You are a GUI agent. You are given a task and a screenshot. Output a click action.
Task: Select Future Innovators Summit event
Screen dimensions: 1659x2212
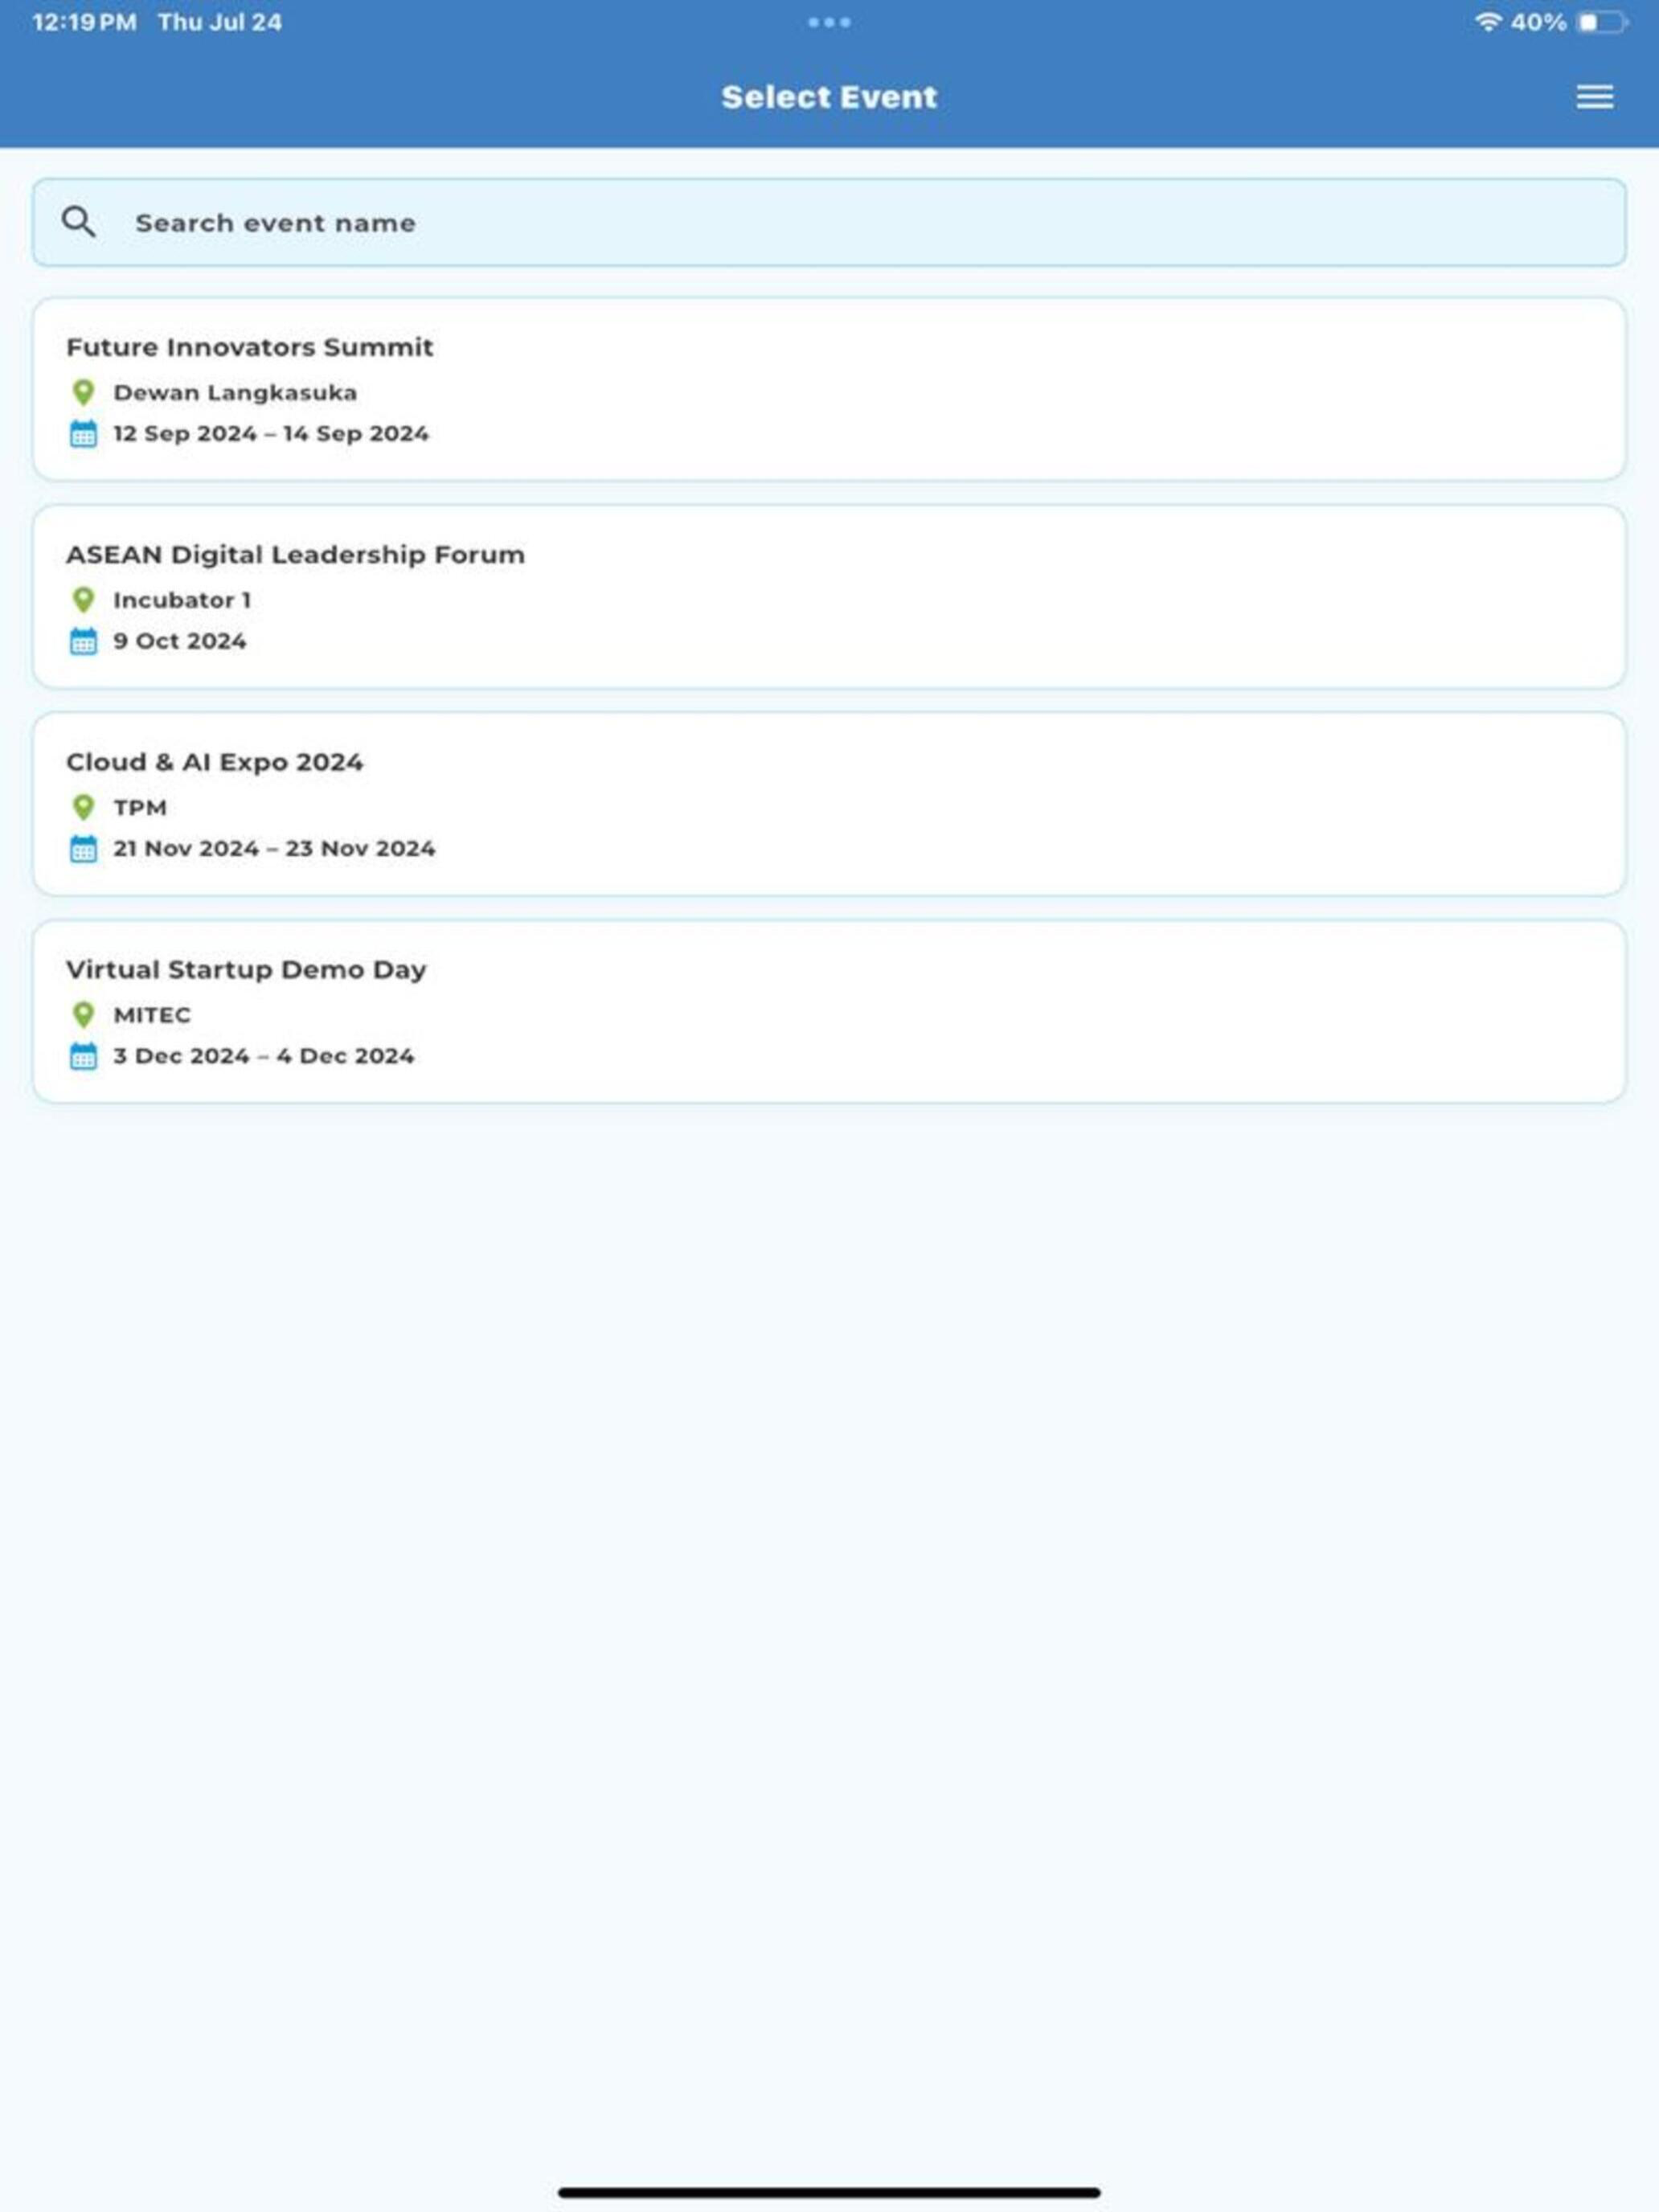tap(829, 389)
